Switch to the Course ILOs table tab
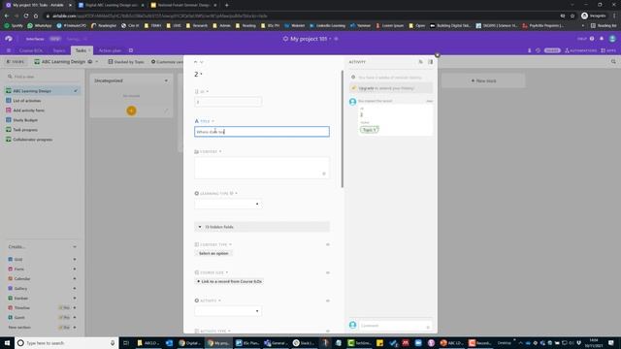This screenshot has height=349, width=621. 30,50
